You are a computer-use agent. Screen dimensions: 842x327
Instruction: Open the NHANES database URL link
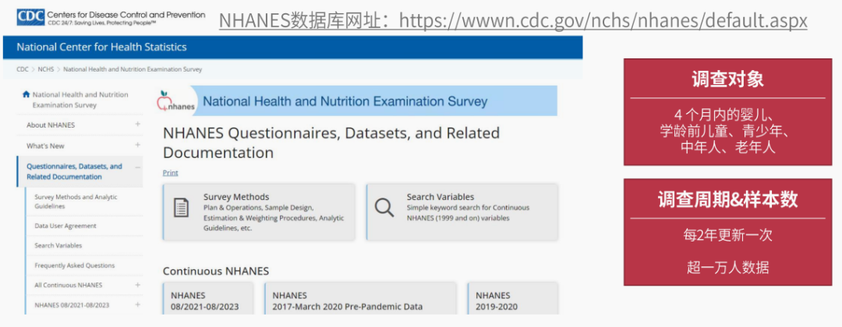click(513, 20)
